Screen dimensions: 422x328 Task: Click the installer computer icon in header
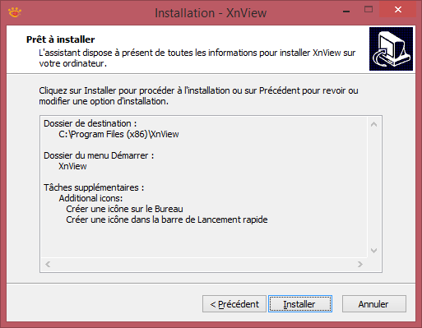[x=391, y=49]
